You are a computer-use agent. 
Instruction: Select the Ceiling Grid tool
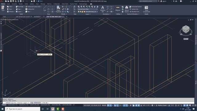coord(30,9)
